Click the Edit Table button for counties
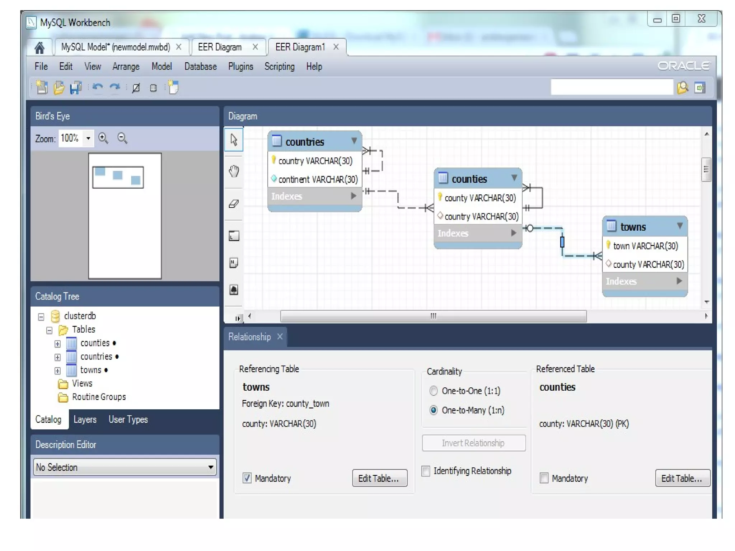 click(682, 478)
